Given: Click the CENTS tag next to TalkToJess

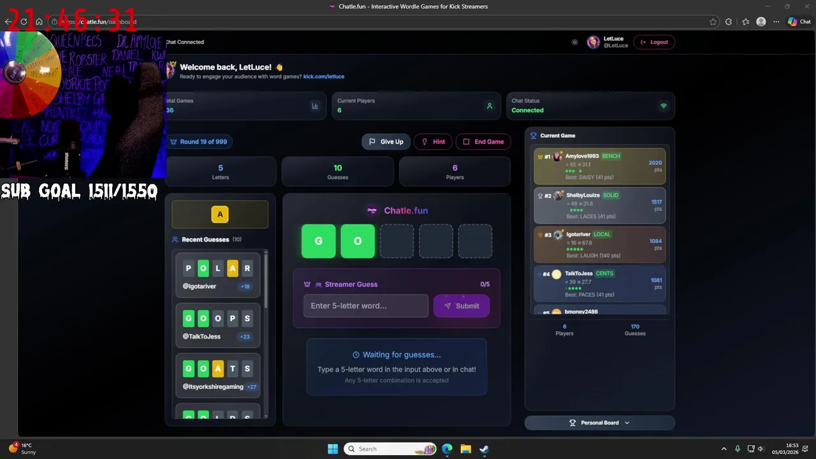Looking at the screenshot, I should (604, 273).
